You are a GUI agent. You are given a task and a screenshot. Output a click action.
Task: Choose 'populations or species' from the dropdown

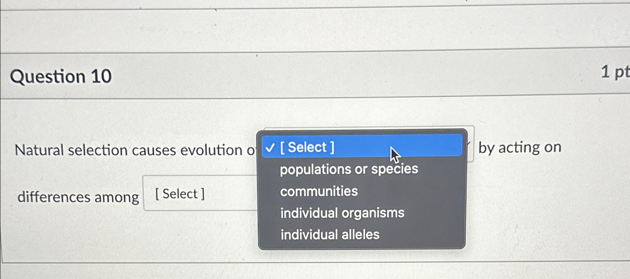click(349, 169)
